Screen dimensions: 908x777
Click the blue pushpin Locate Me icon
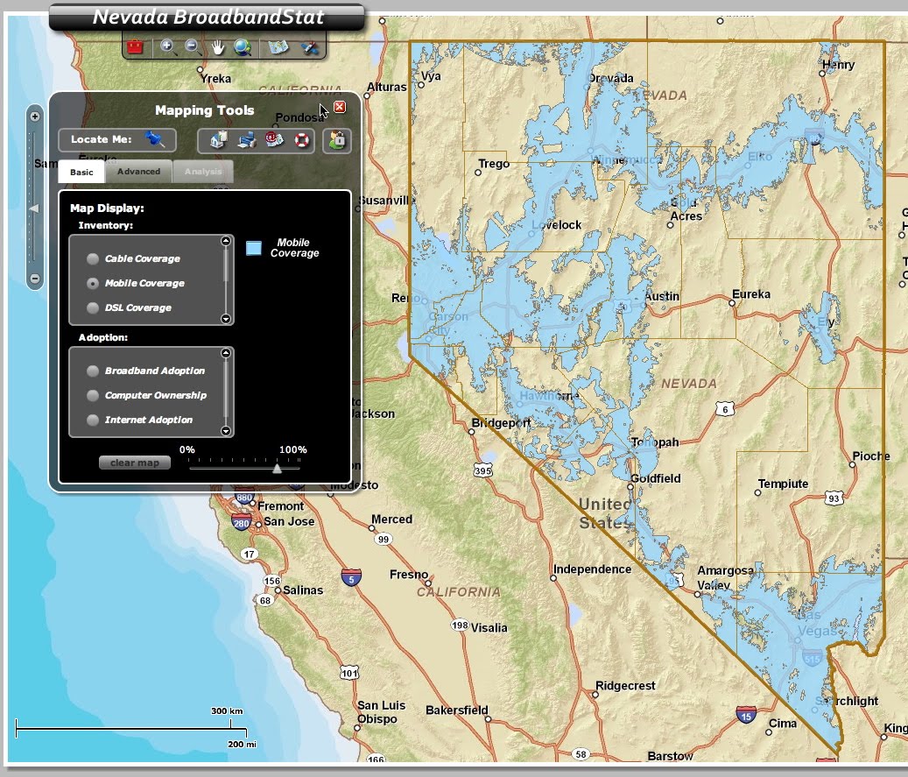(155, 139)
